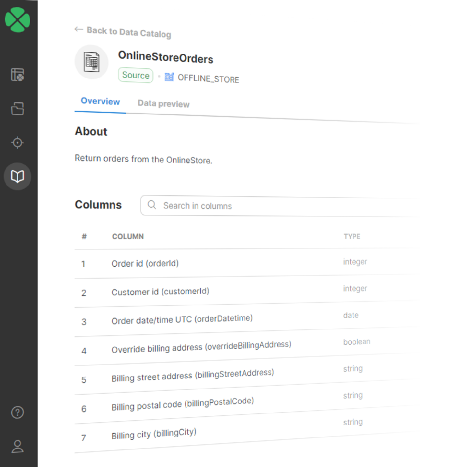Screen dimensions: 467x467
Task: Click the magnifier icon in the search box
Action: [x=152, y=205]
